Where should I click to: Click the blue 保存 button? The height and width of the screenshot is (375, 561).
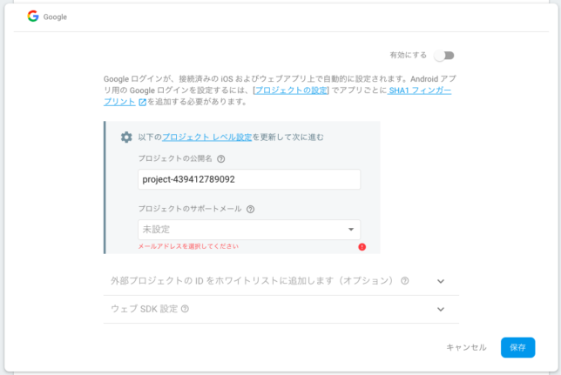[517, 347]
